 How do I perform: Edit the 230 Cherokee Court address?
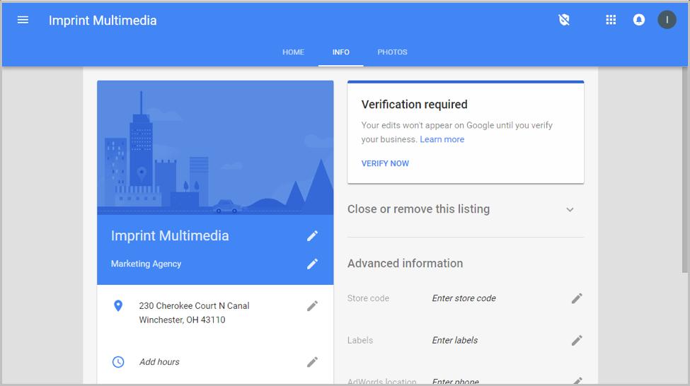pos(312,306)
